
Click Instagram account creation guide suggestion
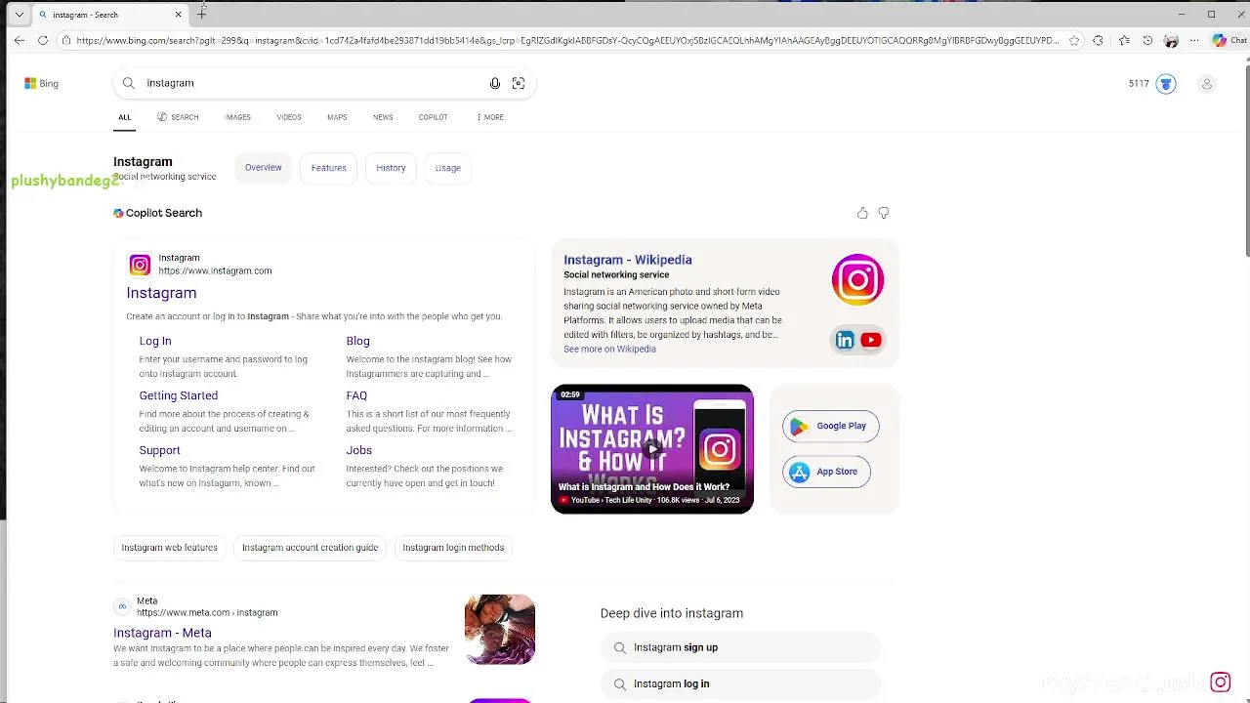311,548
